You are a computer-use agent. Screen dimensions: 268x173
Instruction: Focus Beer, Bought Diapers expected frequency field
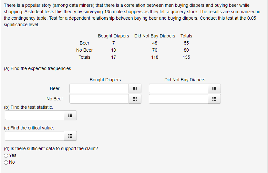(99, 89)
